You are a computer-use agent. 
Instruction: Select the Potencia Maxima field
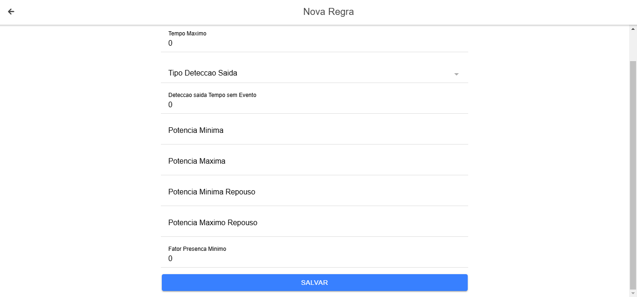coord(314,161)
